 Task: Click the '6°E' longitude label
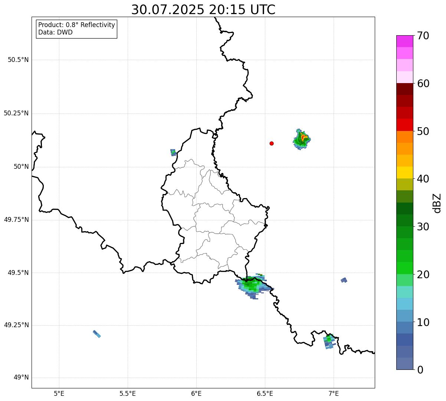196,393
